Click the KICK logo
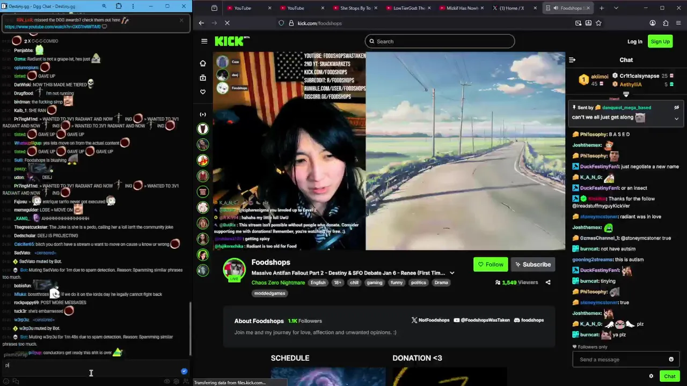 232,41
